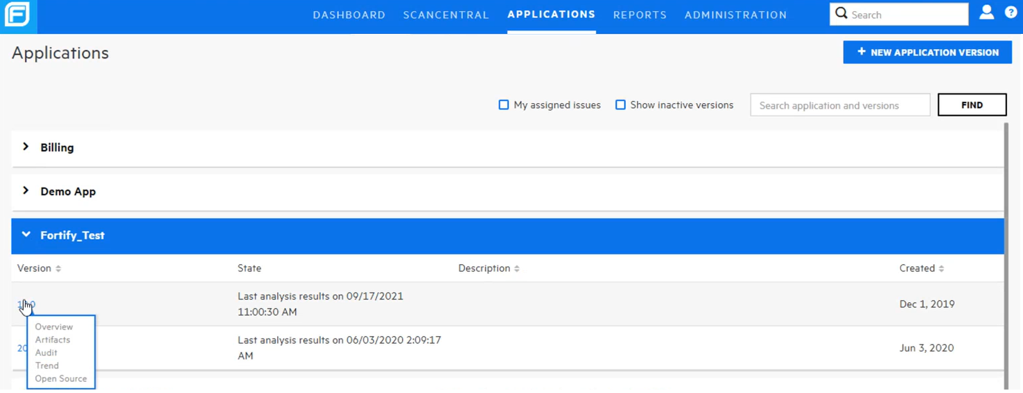Click the global Search field

tap(899, 14)
